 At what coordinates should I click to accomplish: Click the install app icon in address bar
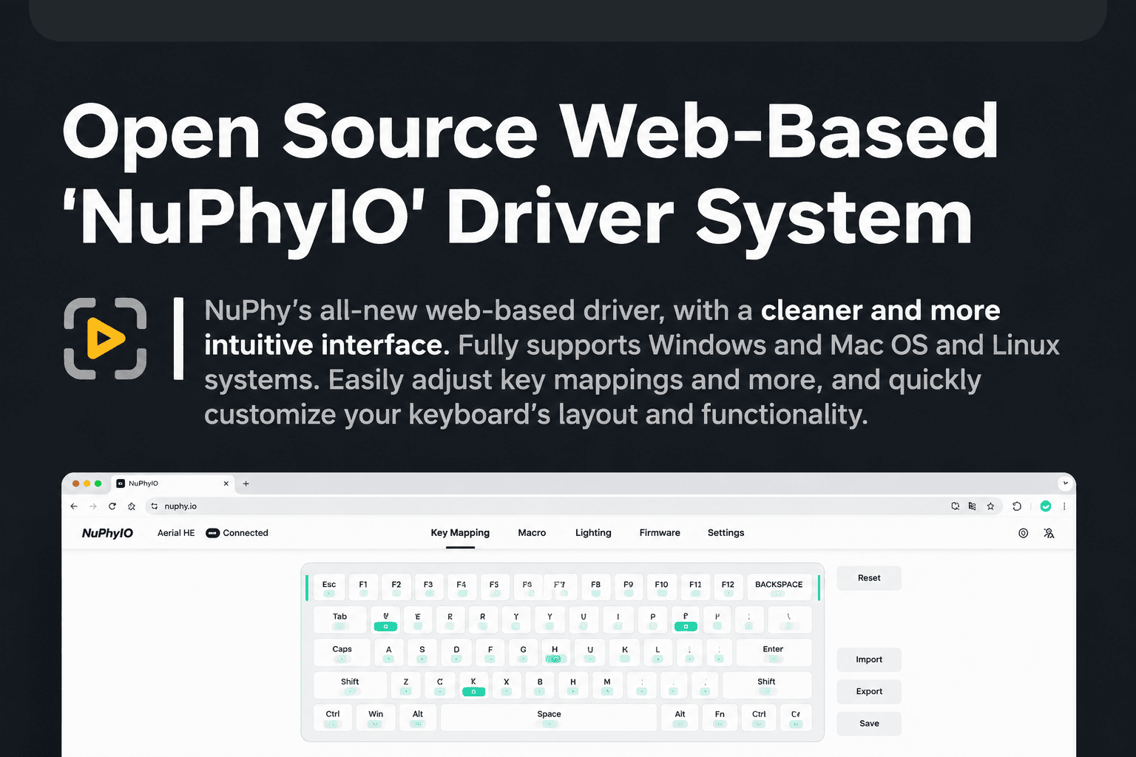(x=955, y=506)
